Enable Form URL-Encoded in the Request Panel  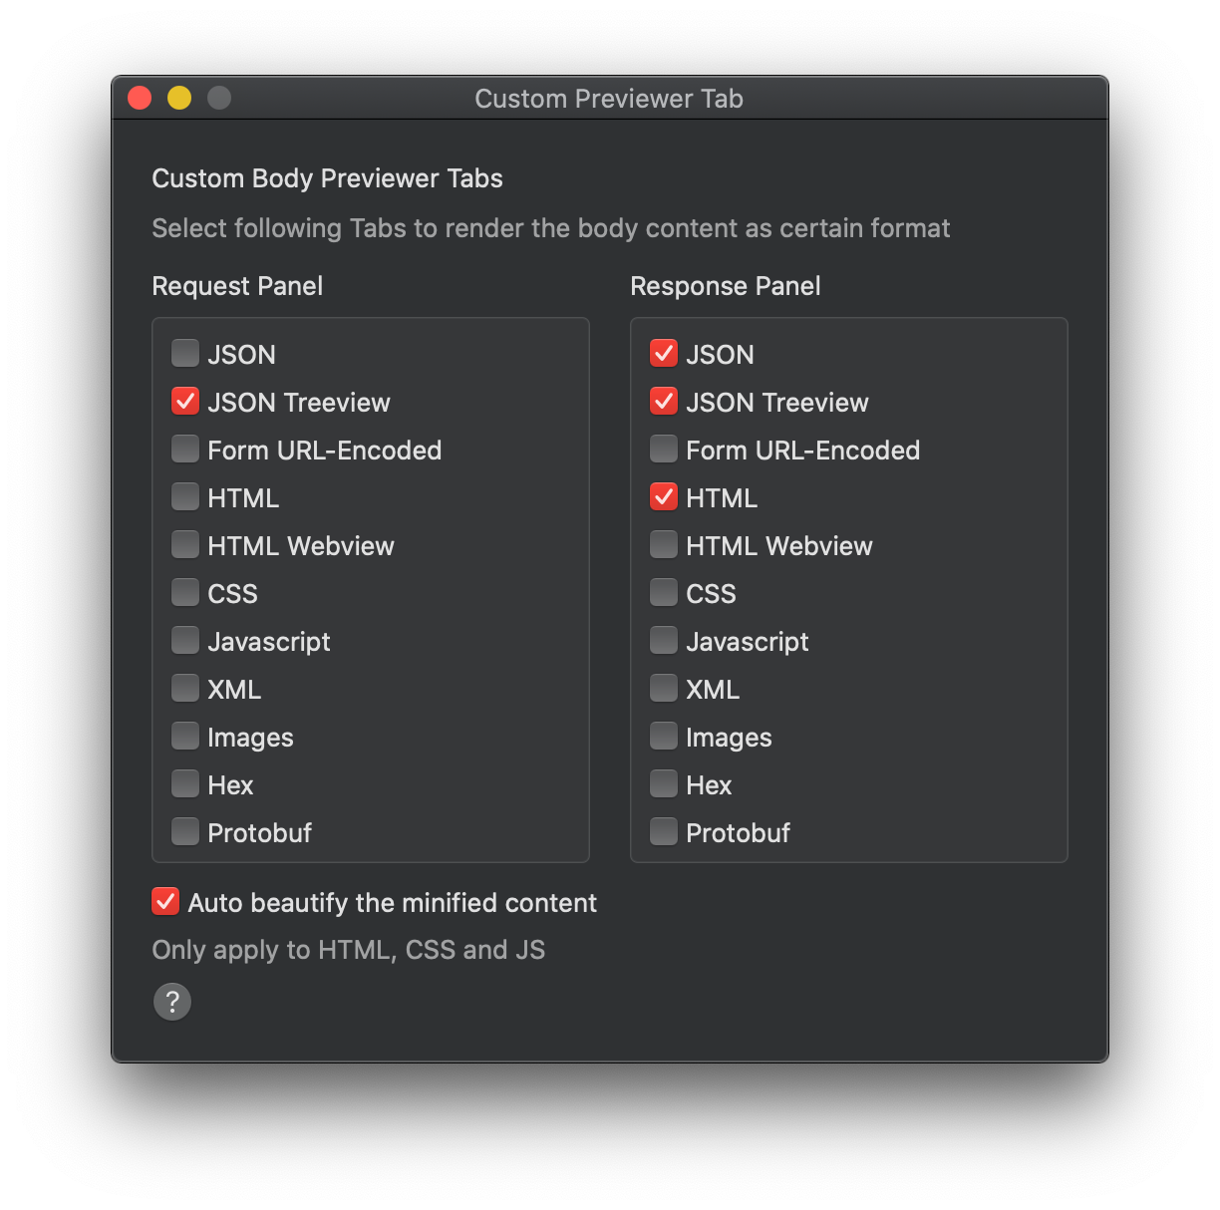click(x=185, y=449)
